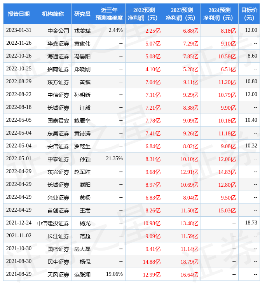This screenshot has width=260, height=284.
Task: Click the 2022预测净利润 column header
Action: (144, 14)
